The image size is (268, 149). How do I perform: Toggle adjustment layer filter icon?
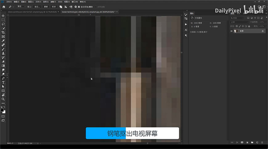coord(252,18)
